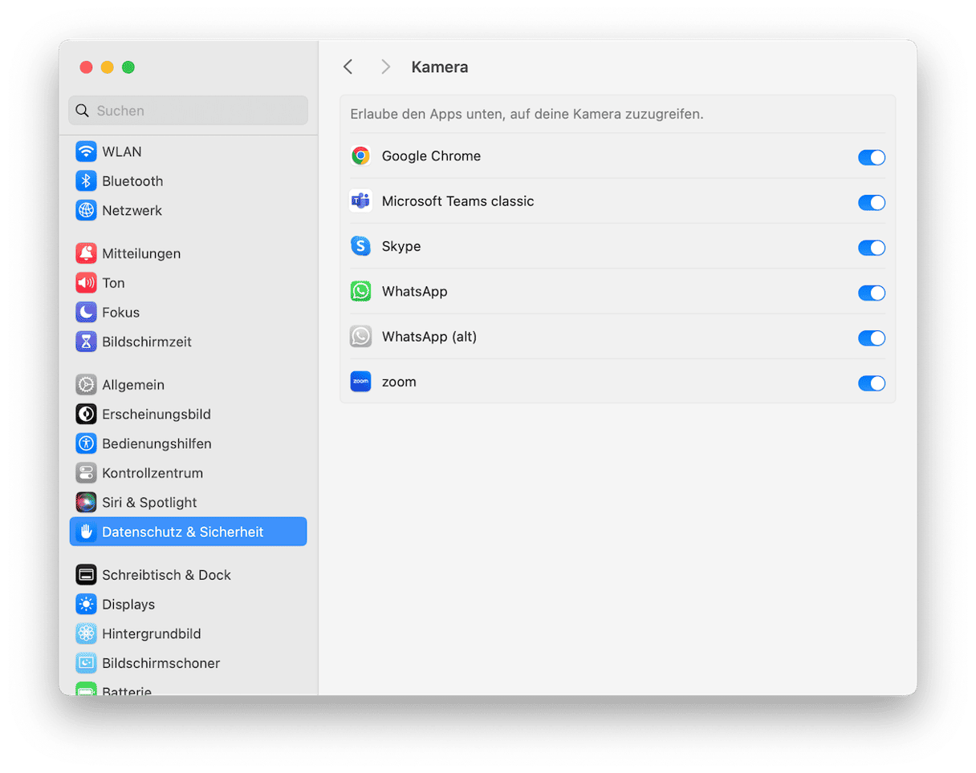Click the Mitteilungen bell icon

(86, 253)
